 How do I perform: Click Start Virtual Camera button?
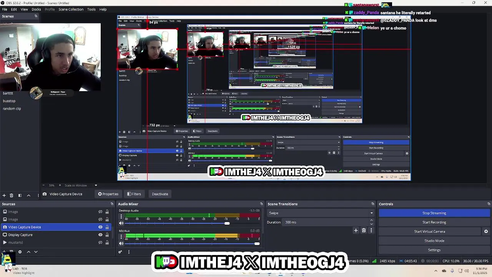(x=430, y=232)
